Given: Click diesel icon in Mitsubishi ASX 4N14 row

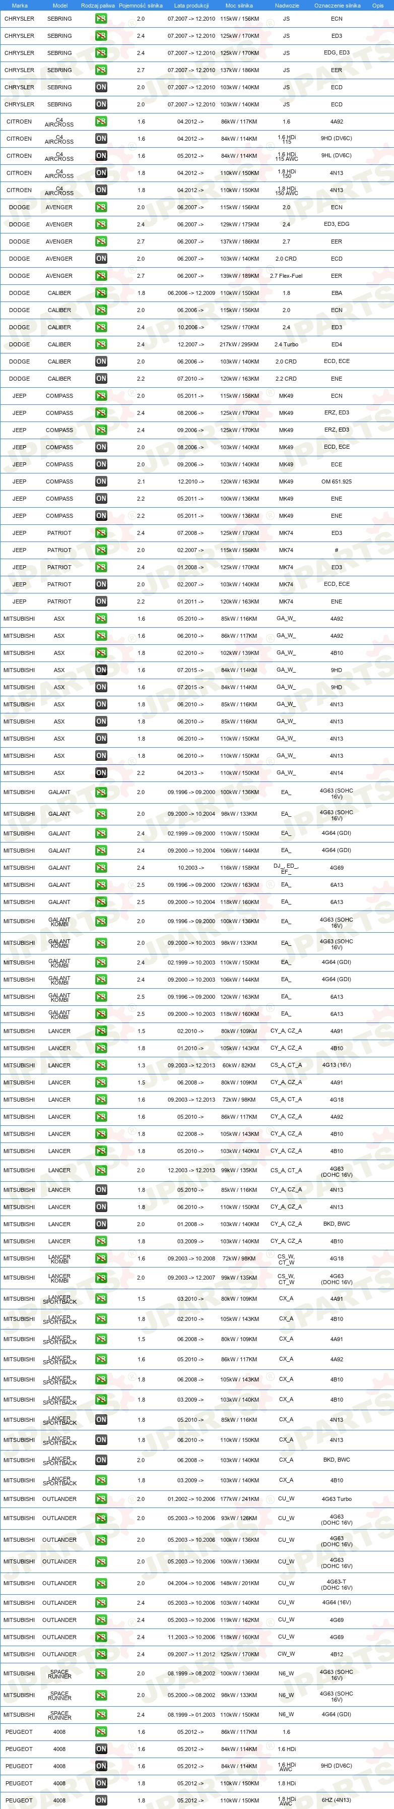Looking at the screenshot, I should pyautogui.click(x=101, y=772).
